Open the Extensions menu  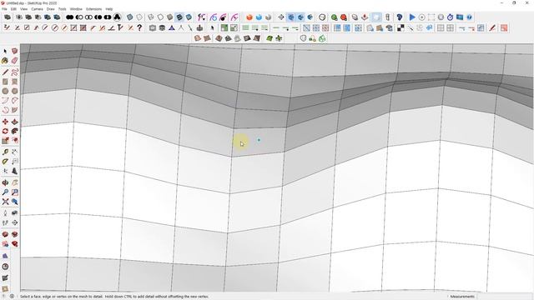click(93, 9)
